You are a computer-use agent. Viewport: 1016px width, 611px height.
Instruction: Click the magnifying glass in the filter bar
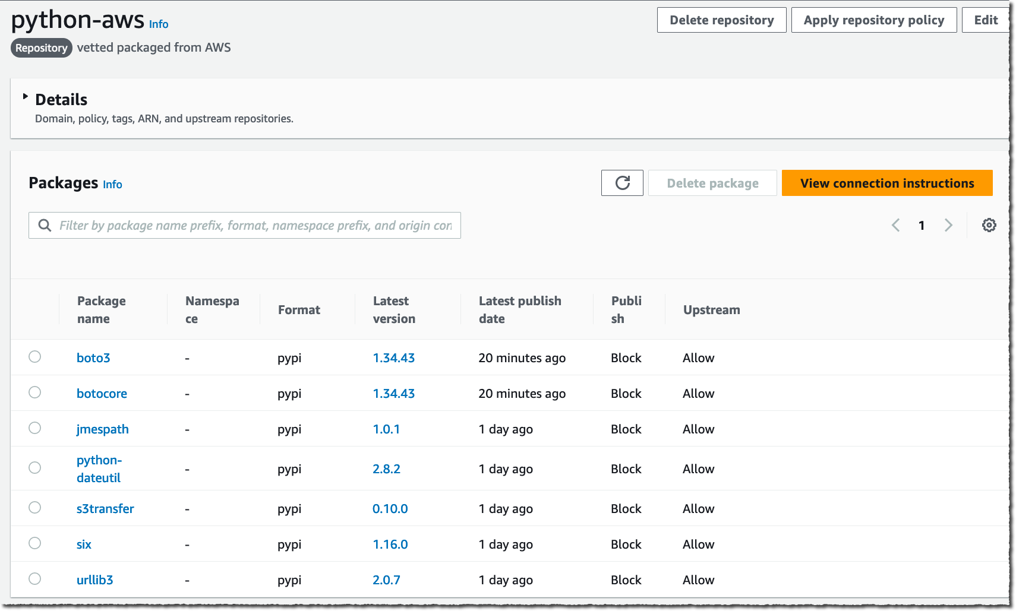(x=45, y=225)
